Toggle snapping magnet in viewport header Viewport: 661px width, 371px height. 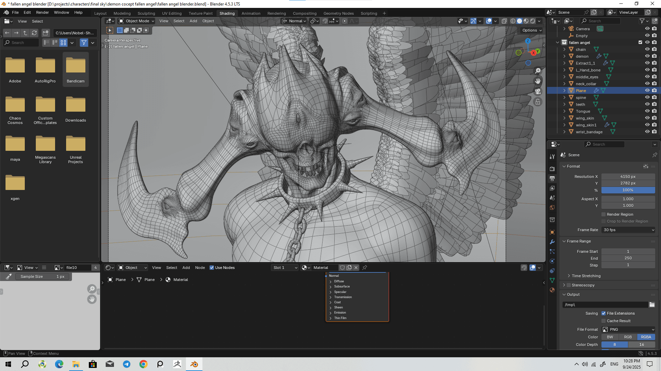coord(325,21)
